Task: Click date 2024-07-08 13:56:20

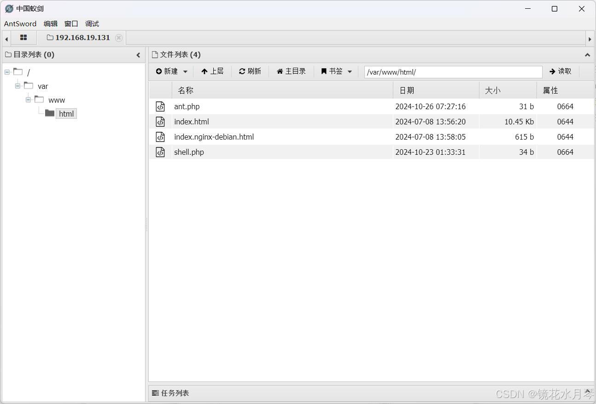Action: coord(431,122)
